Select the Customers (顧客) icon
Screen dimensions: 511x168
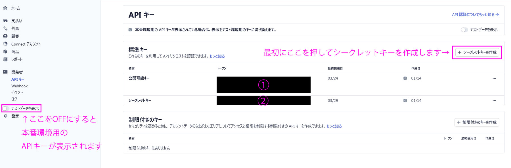(x=5, y=36)
